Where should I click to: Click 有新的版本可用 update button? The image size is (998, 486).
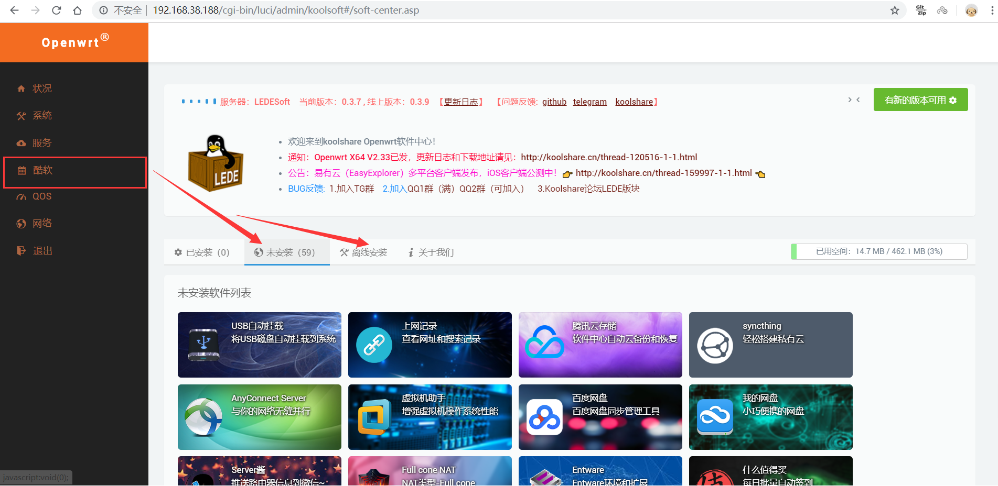point(920,100)
